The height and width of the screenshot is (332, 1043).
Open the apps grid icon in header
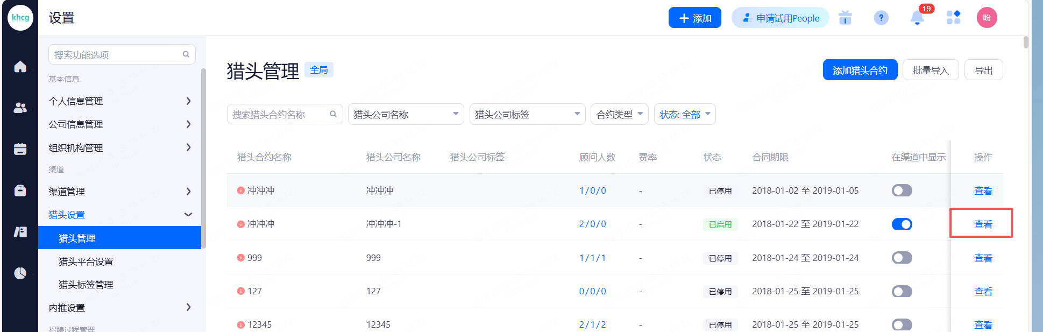coord(953,18)
